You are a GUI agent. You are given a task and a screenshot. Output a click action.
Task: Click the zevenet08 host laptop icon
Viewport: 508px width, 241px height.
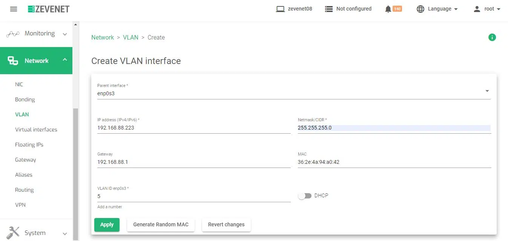280,9
